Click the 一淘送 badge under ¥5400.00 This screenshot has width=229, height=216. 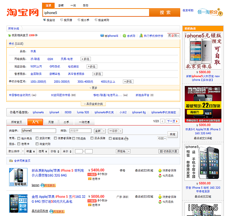[92, 174]
